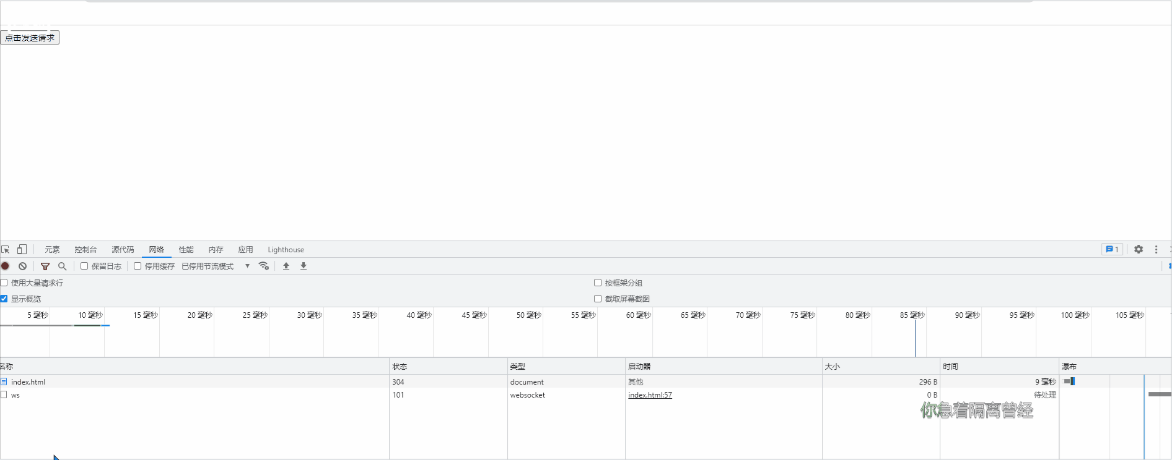
Task: Open DevTools settings gear
Action: point(1139,249)
